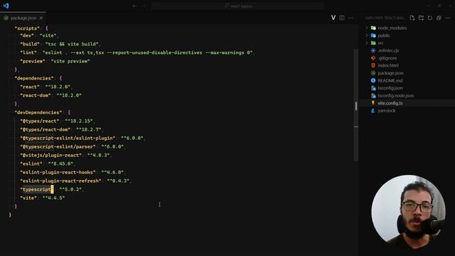Open the V extension icon in editor toolbar
This screenshot has height=256, width=455.
click(333, 18)
